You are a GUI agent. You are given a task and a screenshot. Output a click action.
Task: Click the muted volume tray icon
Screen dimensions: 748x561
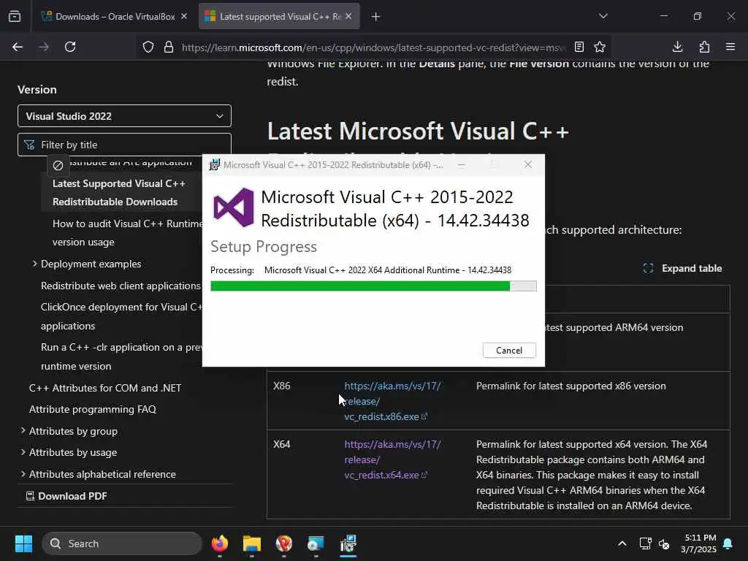coord(664,543)
